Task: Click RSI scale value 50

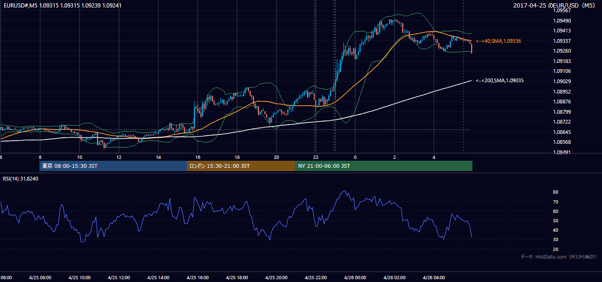Action: pos(556,220)
